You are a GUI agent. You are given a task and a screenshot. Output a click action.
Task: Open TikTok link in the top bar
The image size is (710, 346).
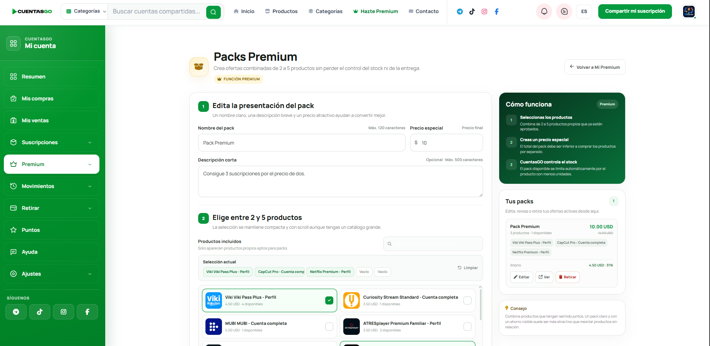click(472, 12)
